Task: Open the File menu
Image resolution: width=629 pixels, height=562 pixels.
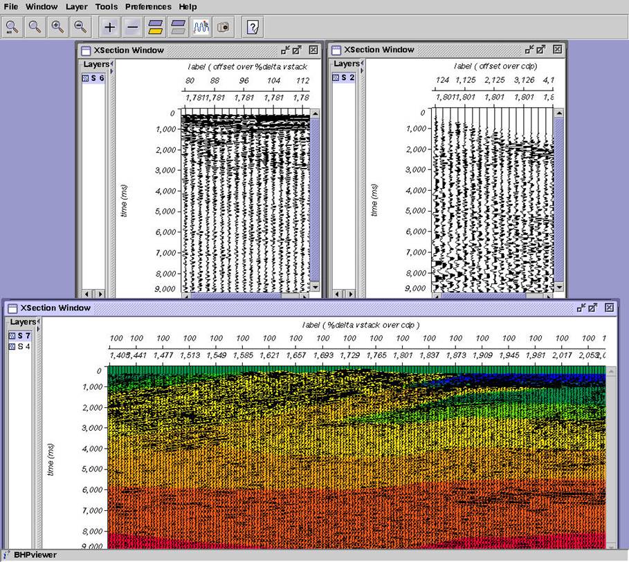Action: pos(11,7)
